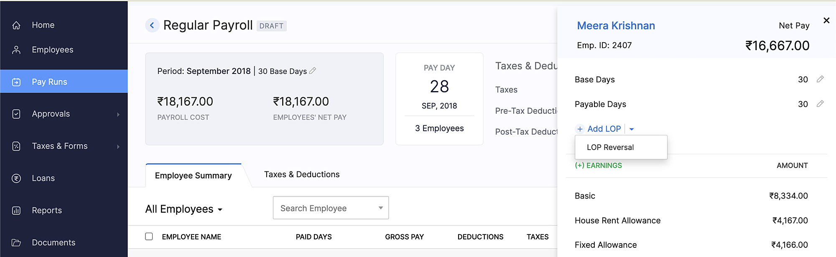Open Meera Krishnan's profile link

[x=616, y=25]
